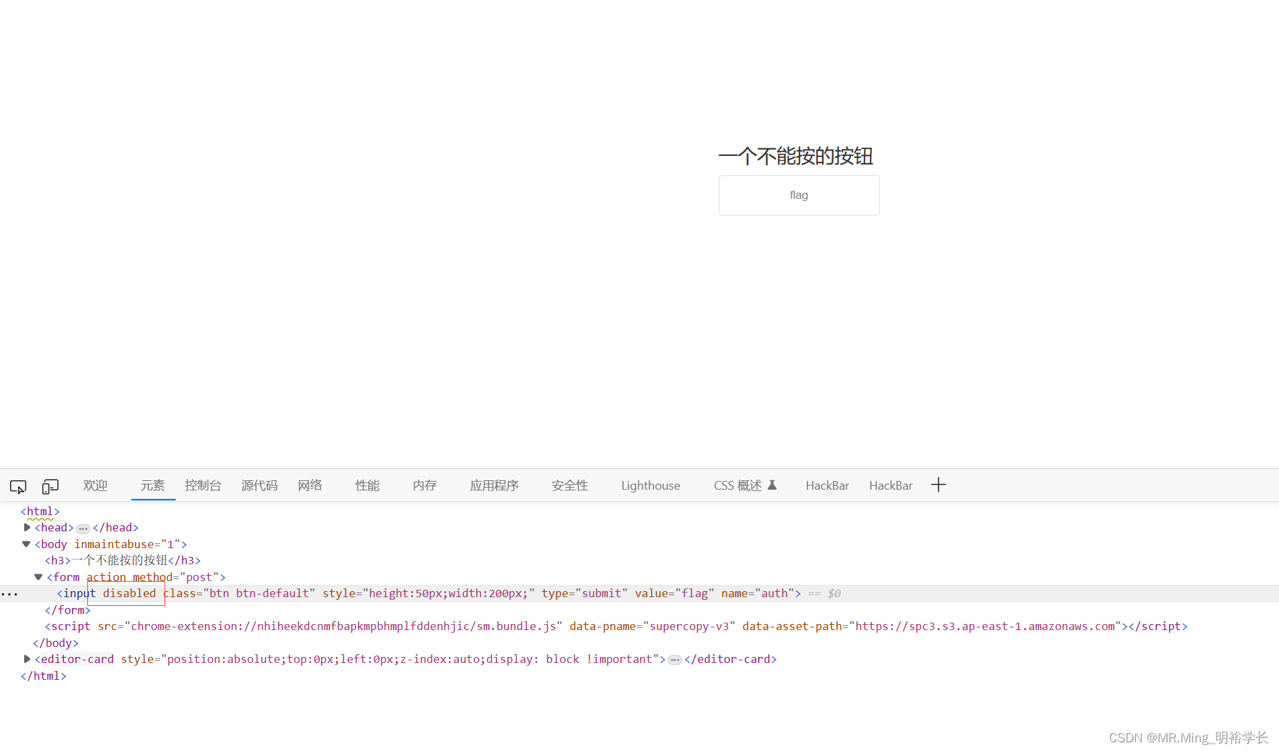The width and height of the screenshot is (1279, 751).
Task: Switch to the 控制台 tab
Action: [203, 485]
